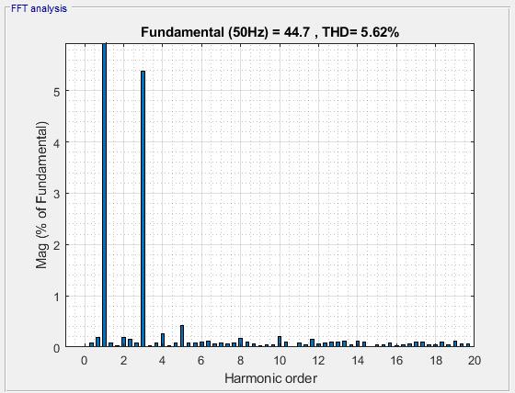Screen dimensions: 515x393
Task: Click the bar at harmonic order 10
Action: 280,342
